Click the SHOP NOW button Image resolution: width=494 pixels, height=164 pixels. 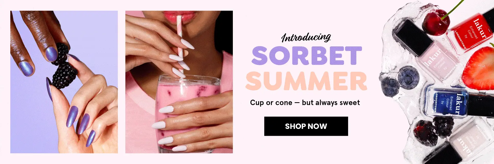pos(306,126)
